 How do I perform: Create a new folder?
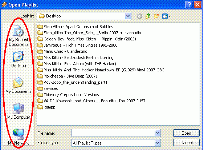(x=156, y=16)
